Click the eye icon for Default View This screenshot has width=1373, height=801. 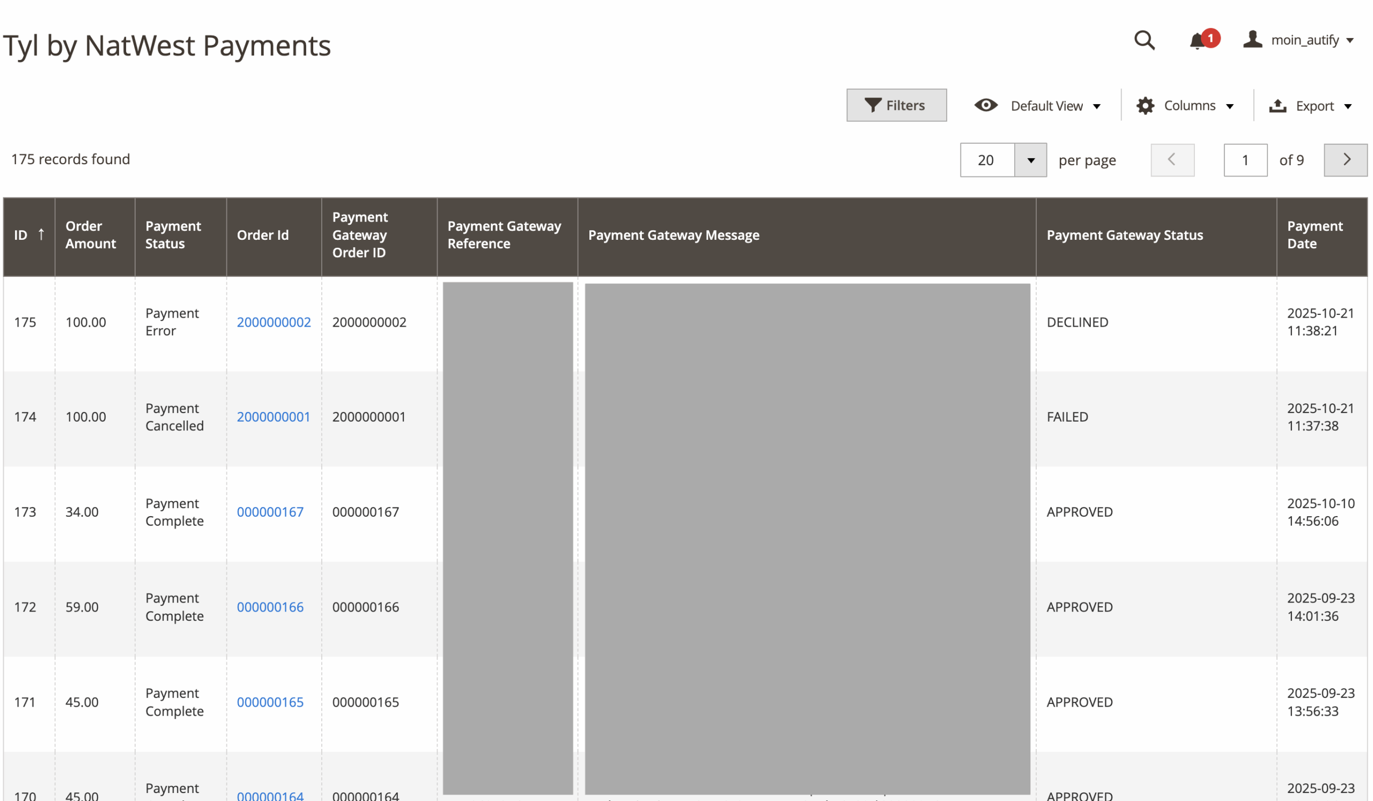(986, 105)
